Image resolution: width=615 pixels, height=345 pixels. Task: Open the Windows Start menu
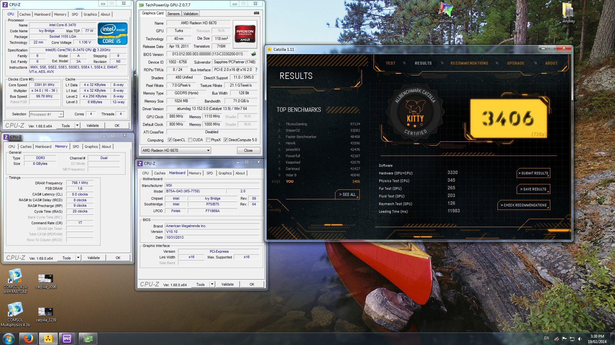pos(9,339)
